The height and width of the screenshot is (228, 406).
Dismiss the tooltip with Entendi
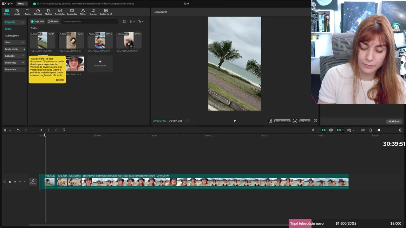(60, 80)
